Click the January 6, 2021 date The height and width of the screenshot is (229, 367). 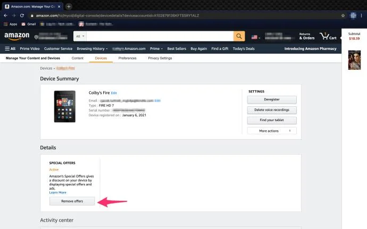(134, 115)
